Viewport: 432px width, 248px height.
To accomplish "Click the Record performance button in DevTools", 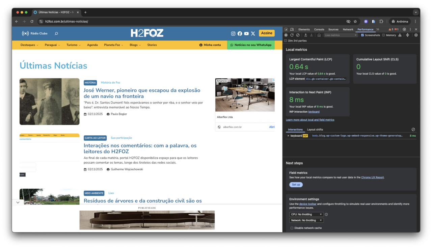I will (286, 35).
